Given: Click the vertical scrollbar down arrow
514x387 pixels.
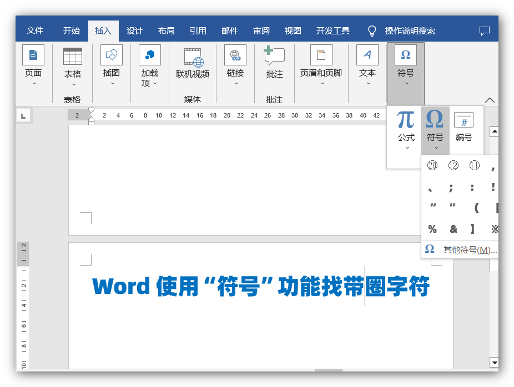Looking at the screenshot, I should [x=495, y=363].
